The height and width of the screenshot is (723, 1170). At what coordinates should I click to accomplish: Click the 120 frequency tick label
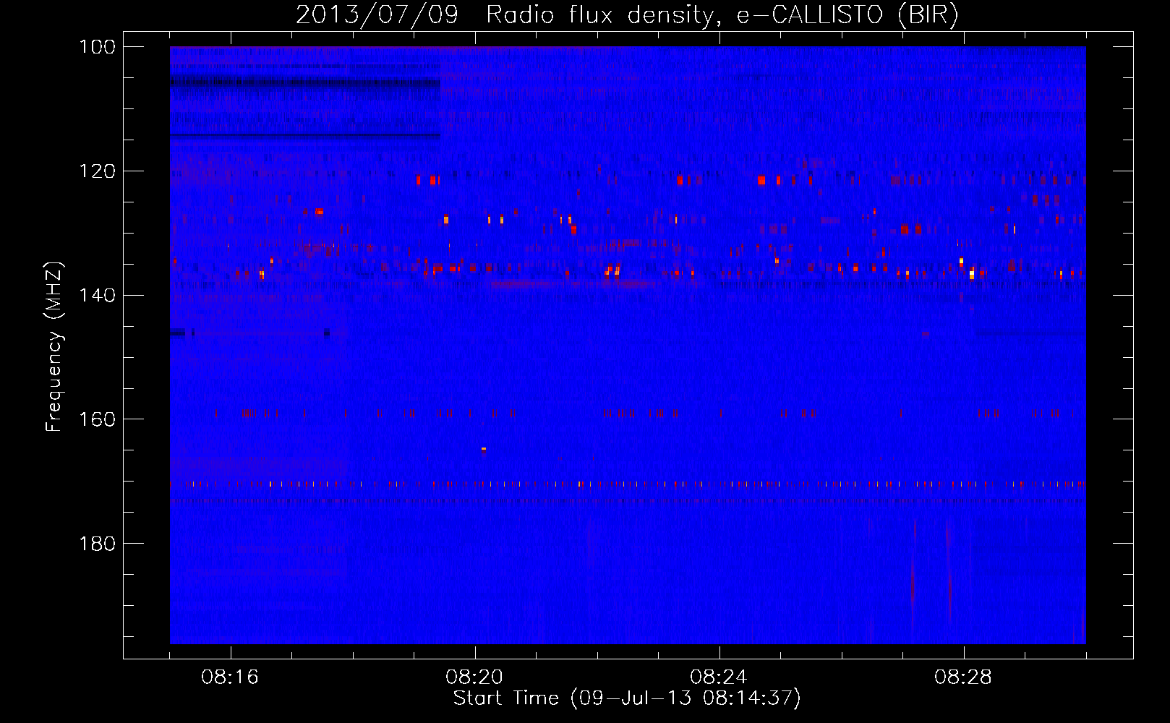pyautogui.click(x=96, y=171)
